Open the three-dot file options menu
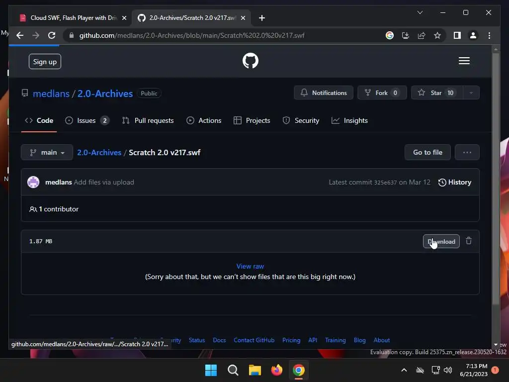The image size is (509, 382). click(467, 152)
